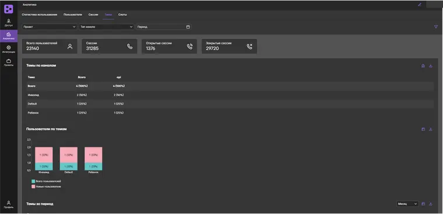Open the Доступ sidebar section
This screenshot has width=443, height=214.
point(9,23)
